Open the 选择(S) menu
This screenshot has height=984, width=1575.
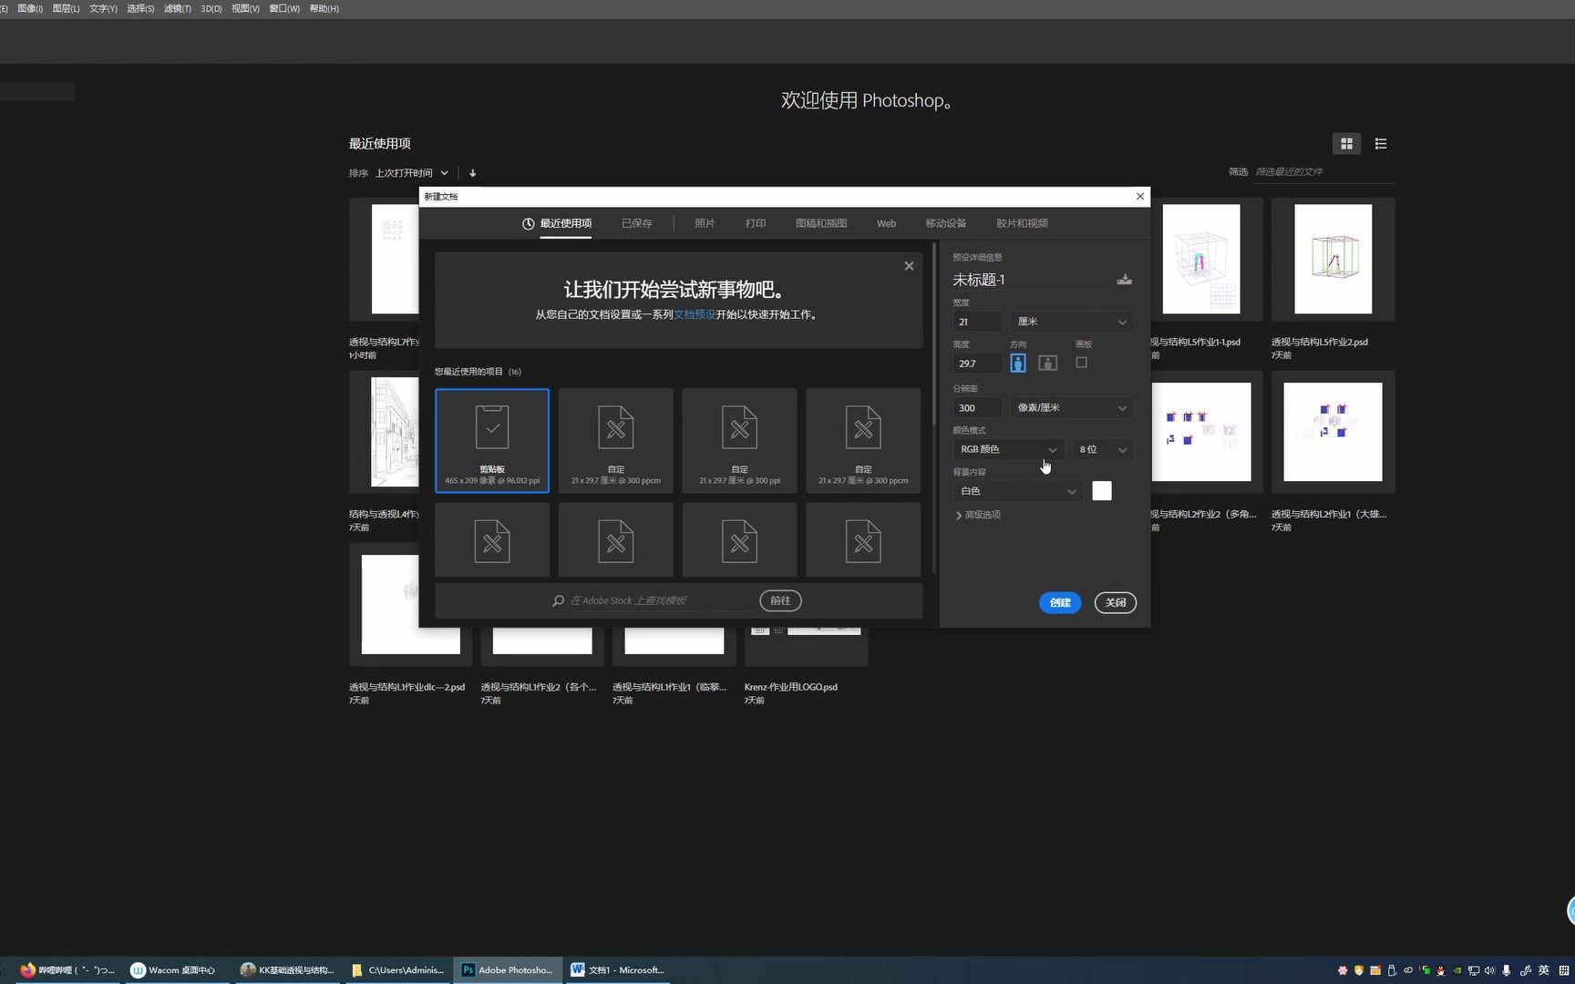140,8
